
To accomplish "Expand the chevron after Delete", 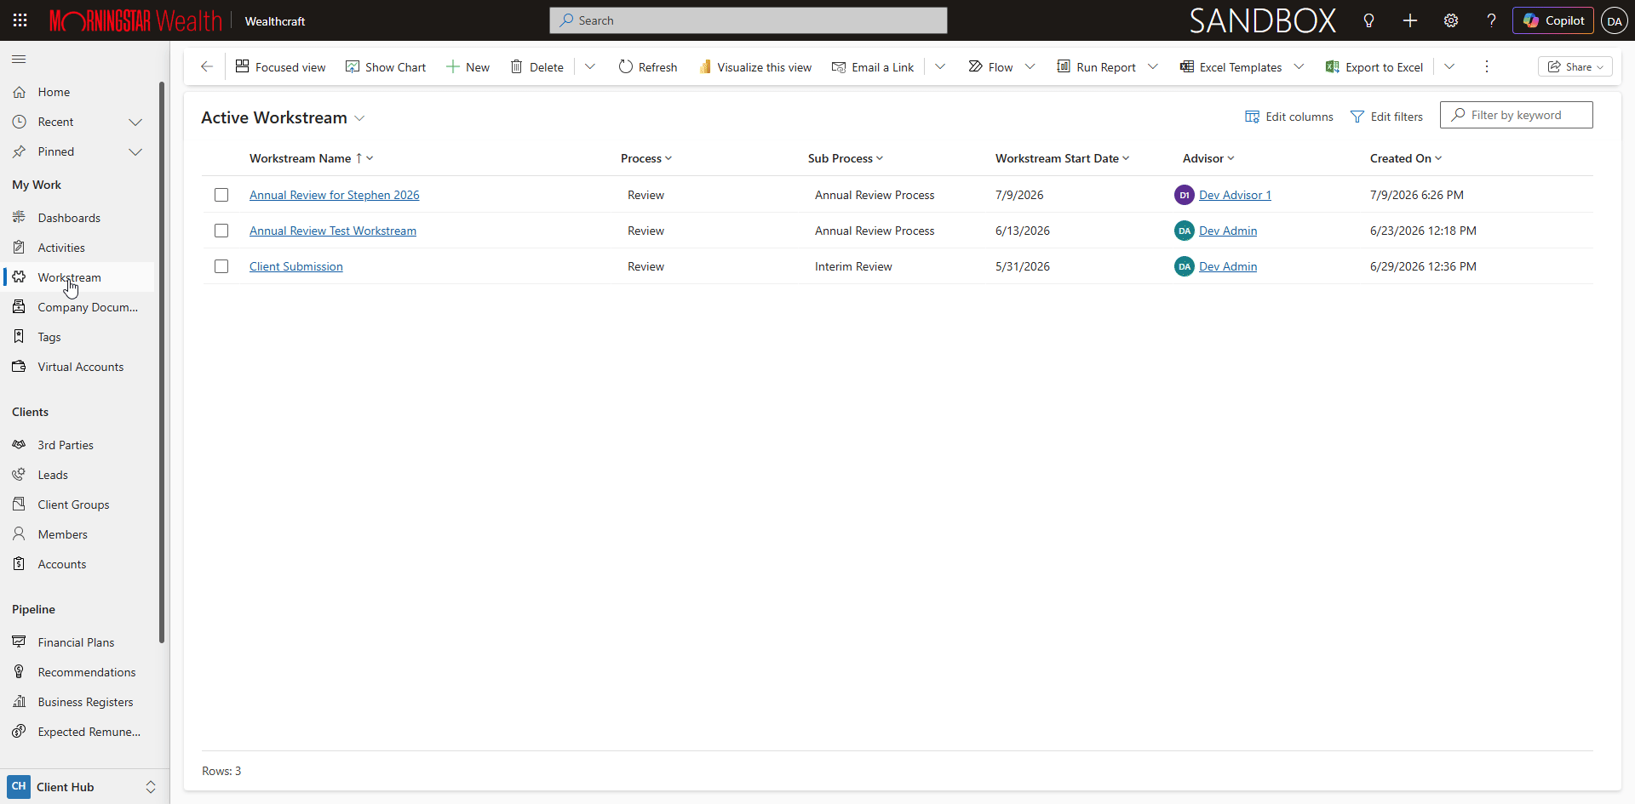I will pos(589,66).
